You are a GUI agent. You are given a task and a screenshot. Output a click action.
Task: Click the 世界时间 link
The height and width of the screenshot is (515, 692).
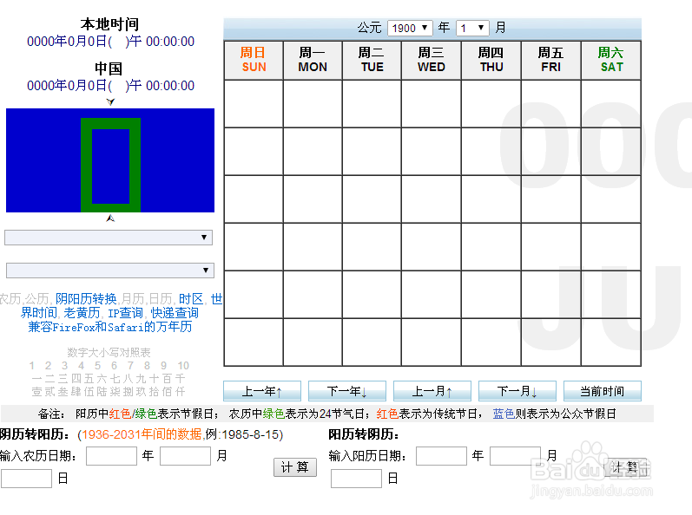click(39, 313)
